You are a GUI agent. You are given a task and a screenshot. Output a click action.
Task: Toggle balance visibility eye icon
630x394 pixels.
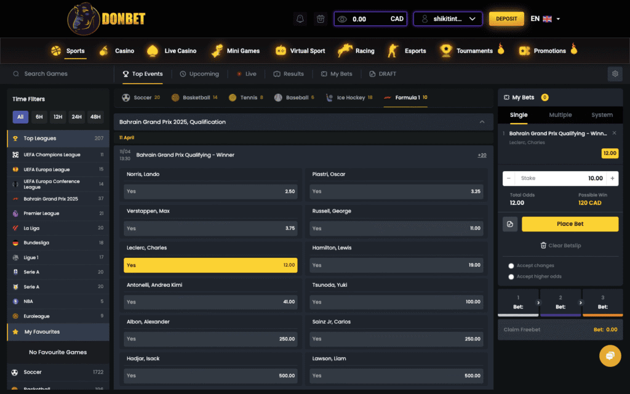pos(342,19)
